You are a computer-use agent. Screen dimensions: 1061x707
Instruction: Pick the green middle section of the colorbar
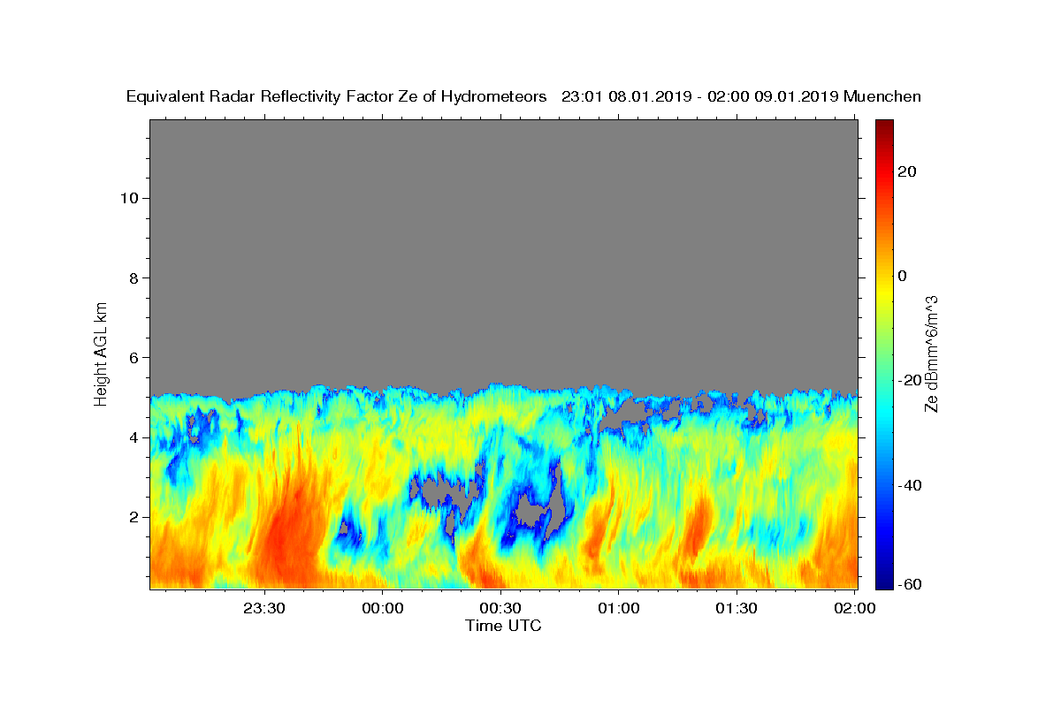pyautogui.click(x=883, y=353)
